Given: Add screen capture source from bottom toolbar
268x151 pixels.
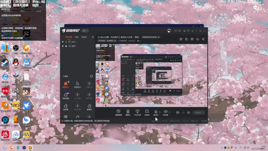Looking at the screenshot, I should tap(118, 113).
